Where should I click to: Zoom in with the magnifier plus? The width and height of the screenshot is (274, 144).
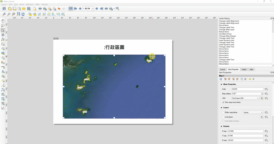(x=4, y=14)
